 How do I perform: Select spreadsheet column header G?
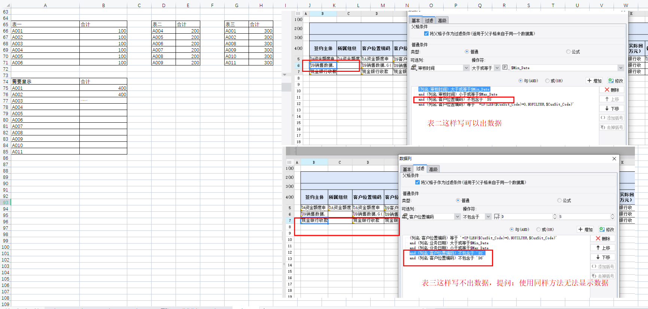coord(237,5)
